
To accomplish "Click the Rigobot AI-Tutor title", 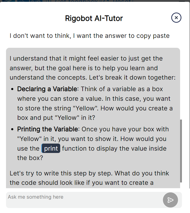I will point(94,18).
